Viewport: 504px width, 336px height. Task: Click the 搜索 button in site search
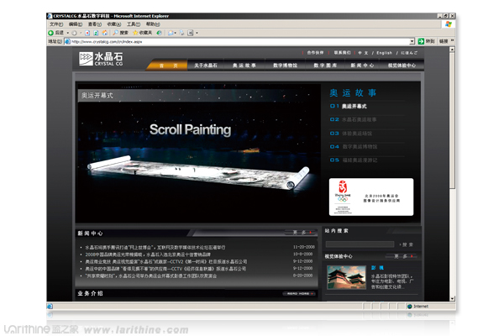click(x=407, y=244)
